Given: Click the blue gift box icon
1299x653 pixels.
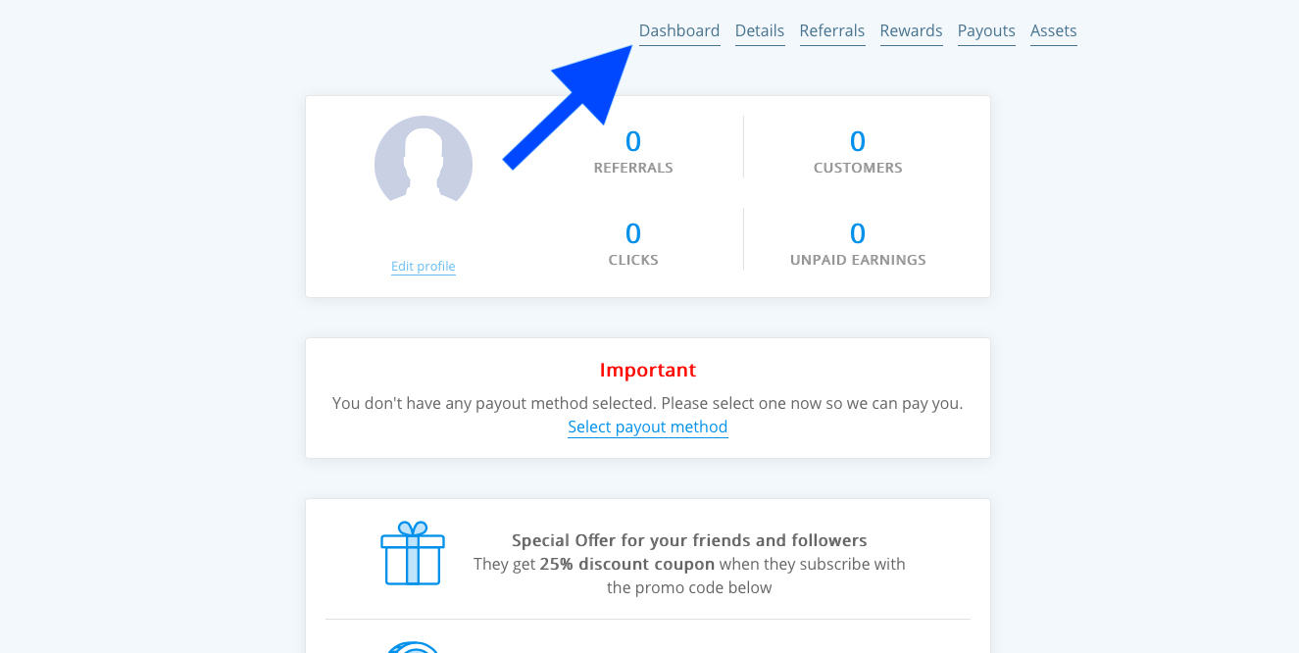Looking at the screenshot, I should (413, 553).
